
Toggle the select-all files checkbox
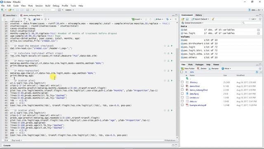point(181,72)
